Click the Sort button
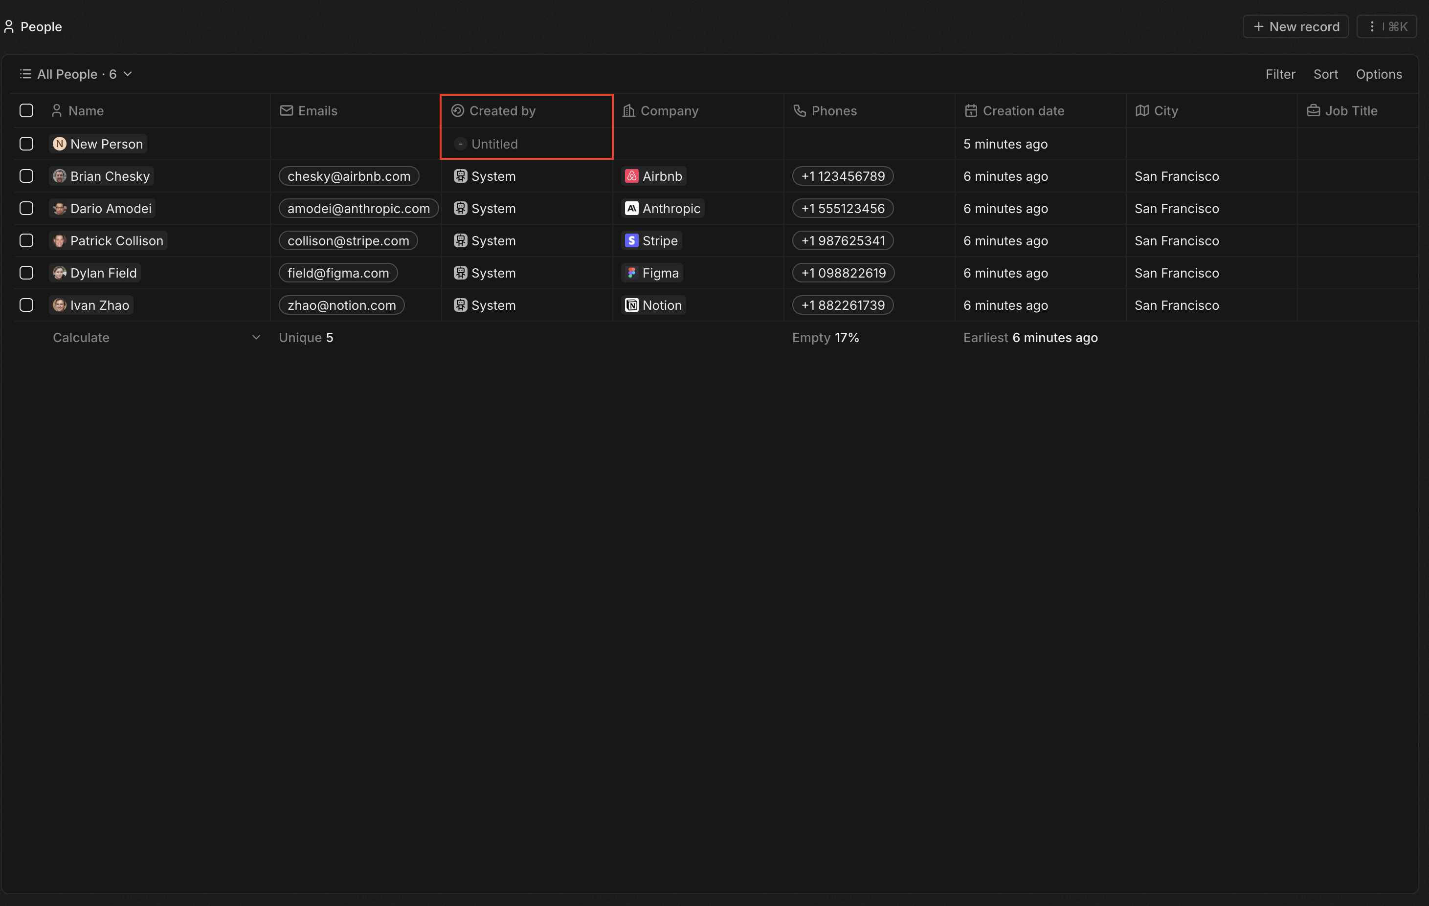1429x906 pixels. 1325,74
